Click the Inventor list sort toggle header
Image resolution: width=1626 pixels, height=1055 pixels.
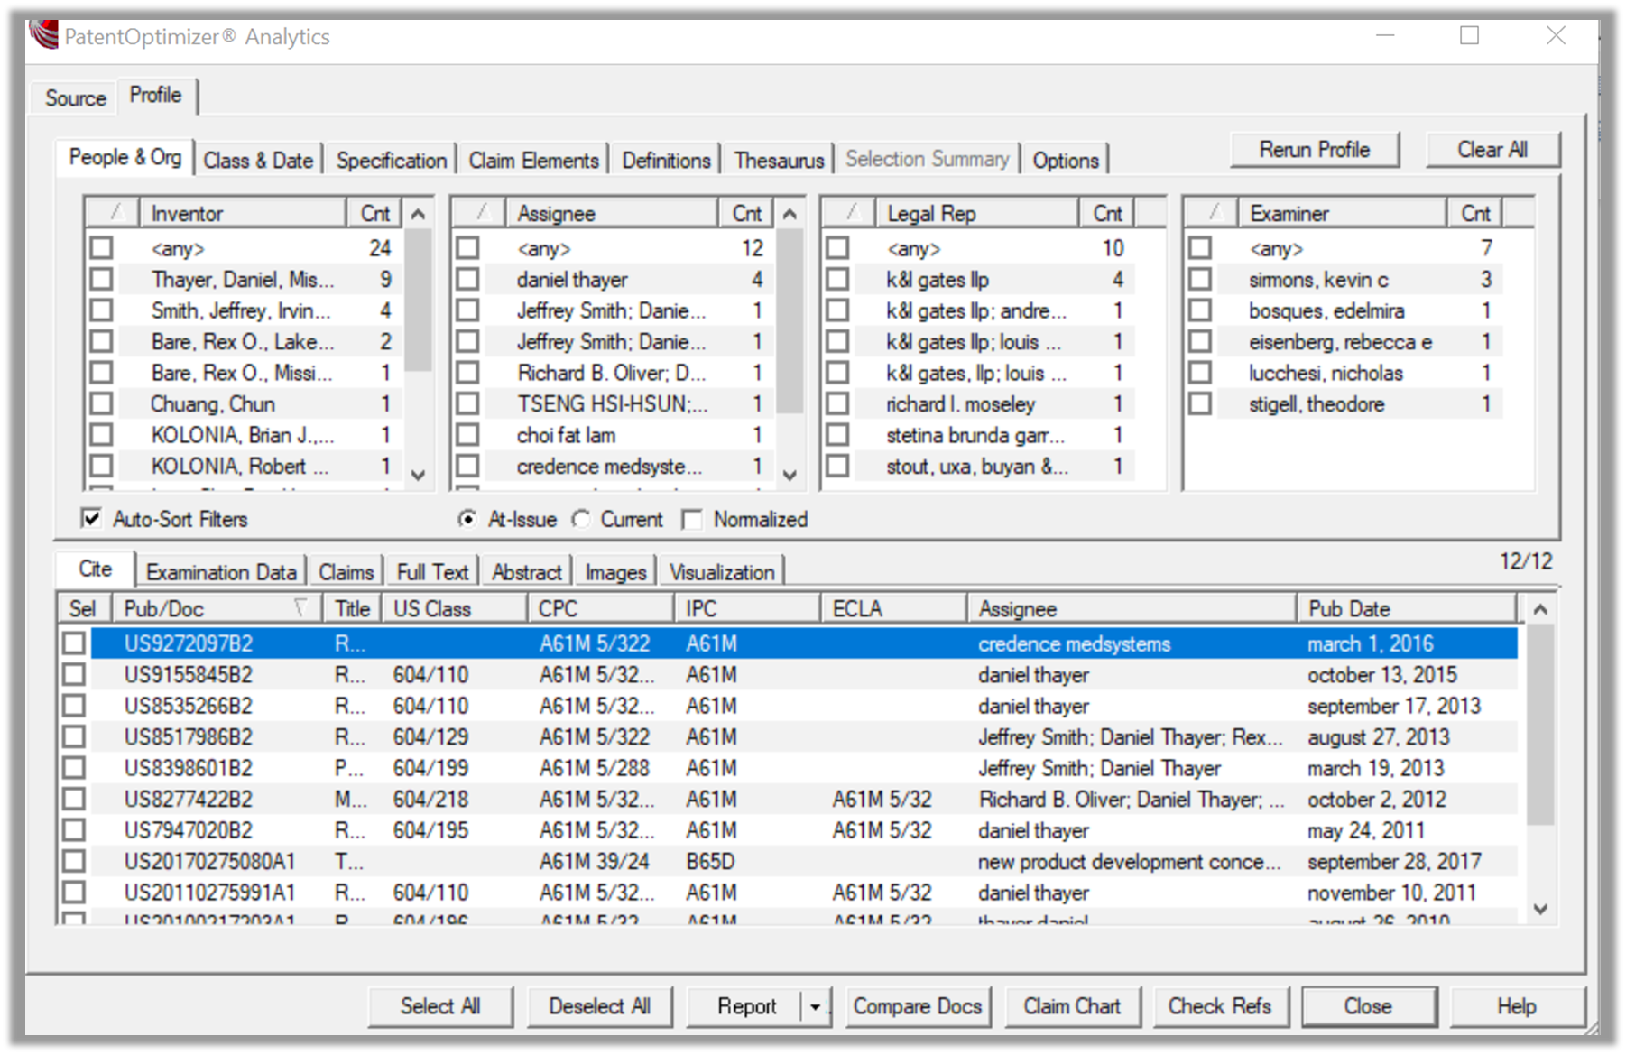[114, 213]
